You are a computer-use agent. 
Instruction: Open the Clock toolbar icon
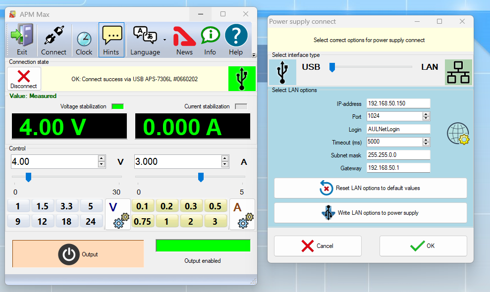[x=84, y=40]
